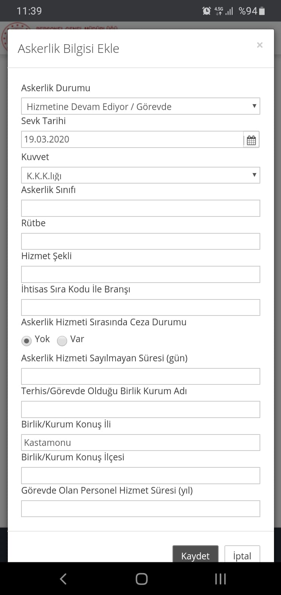Open the Sevk Tarihi calendar picker icon
Image resolution: width=281 pixels, height=595 pixels.
[x=251, y=139]
